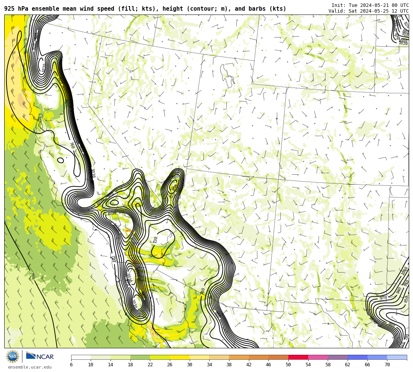The width and height of the screenshot is (413, 372).
Task: Click the colorbar tick label '38'
Action: pos(229,365)
